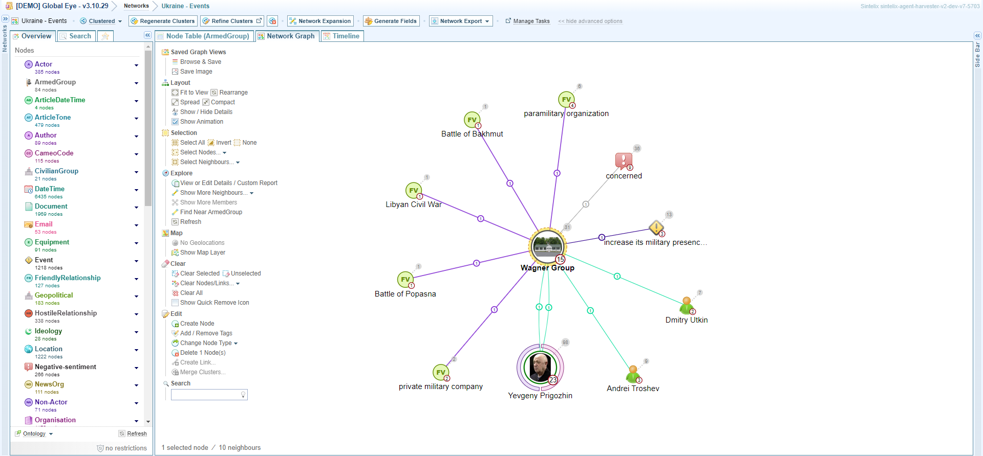Toggle the Show Animation checkbox
Viewport: 983px width, 456px height.
175,122
